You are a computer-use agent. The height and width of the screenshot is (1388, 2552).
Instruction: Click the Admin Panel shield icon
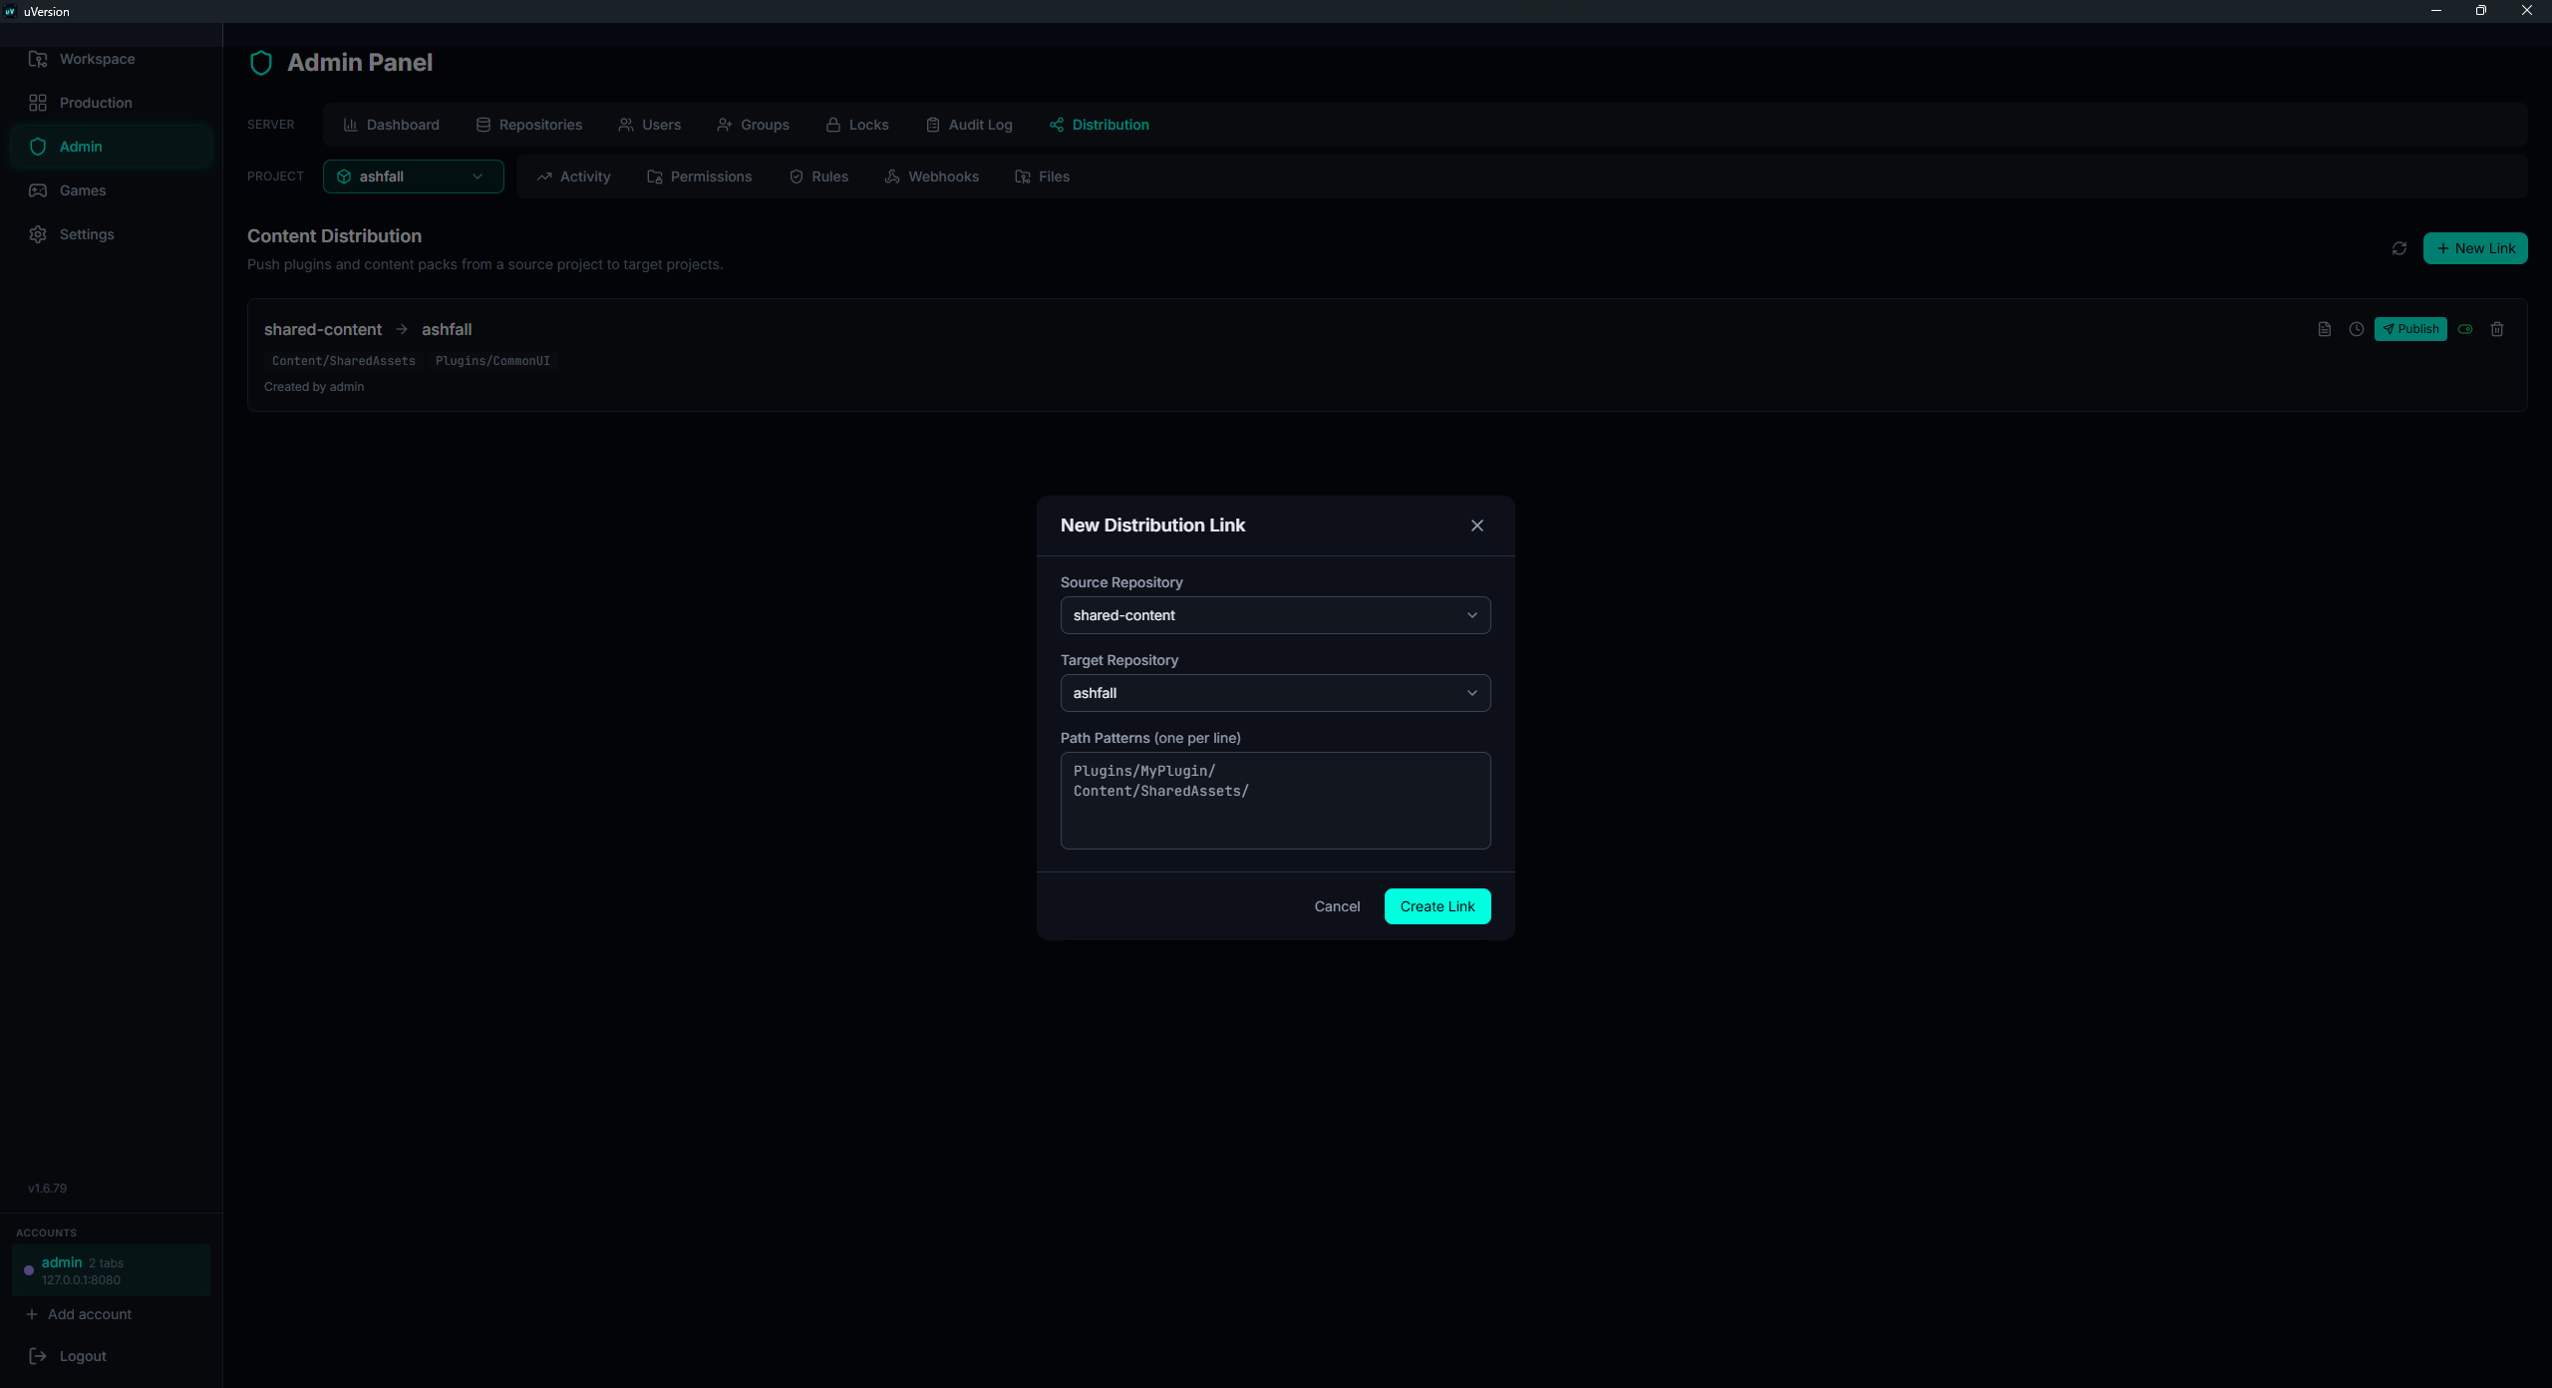pyautogui.click(x=261, y=63)
